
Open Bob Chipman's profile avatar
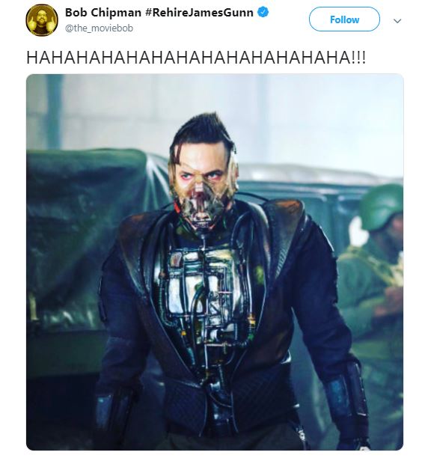point(42,20)
